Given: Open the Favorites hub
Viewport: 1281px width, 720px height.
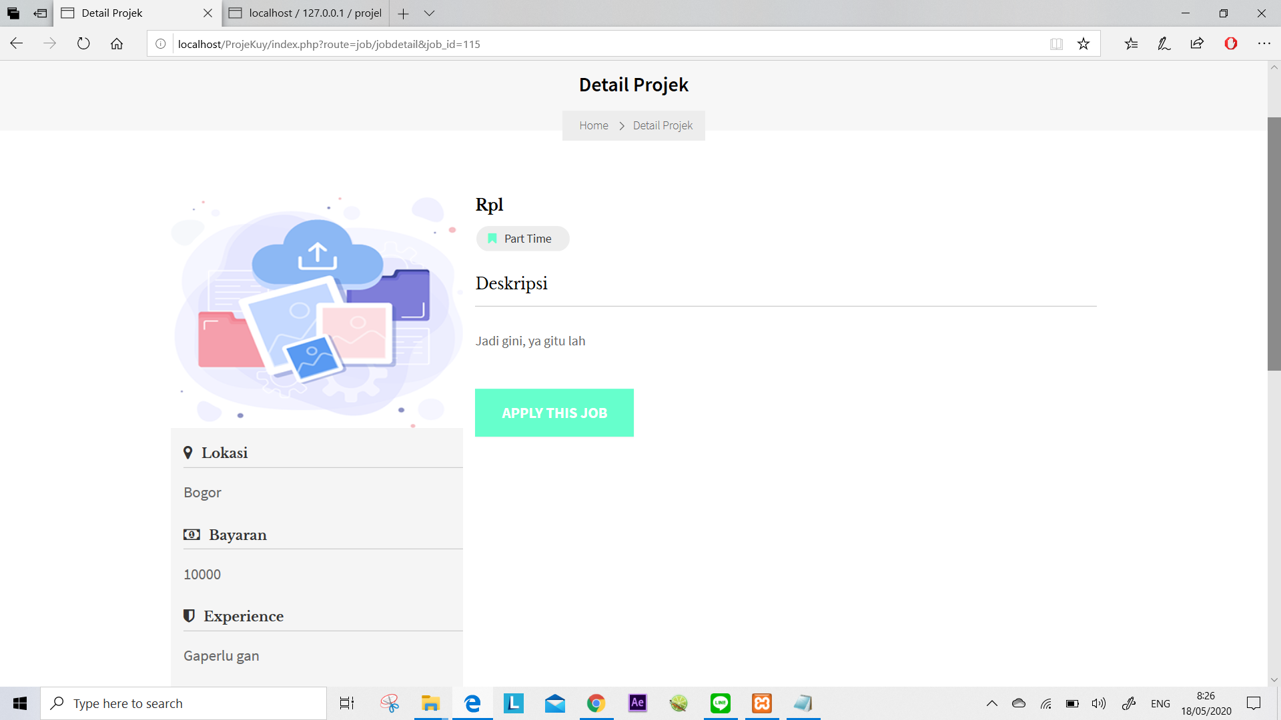Looking at the screenshot, I should coord(1131,44).
